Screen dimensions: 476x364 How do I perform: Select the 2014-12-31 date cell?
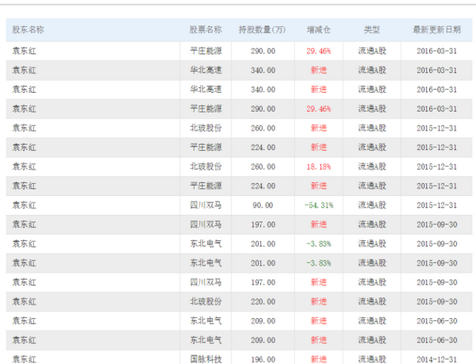coord(436,359)
